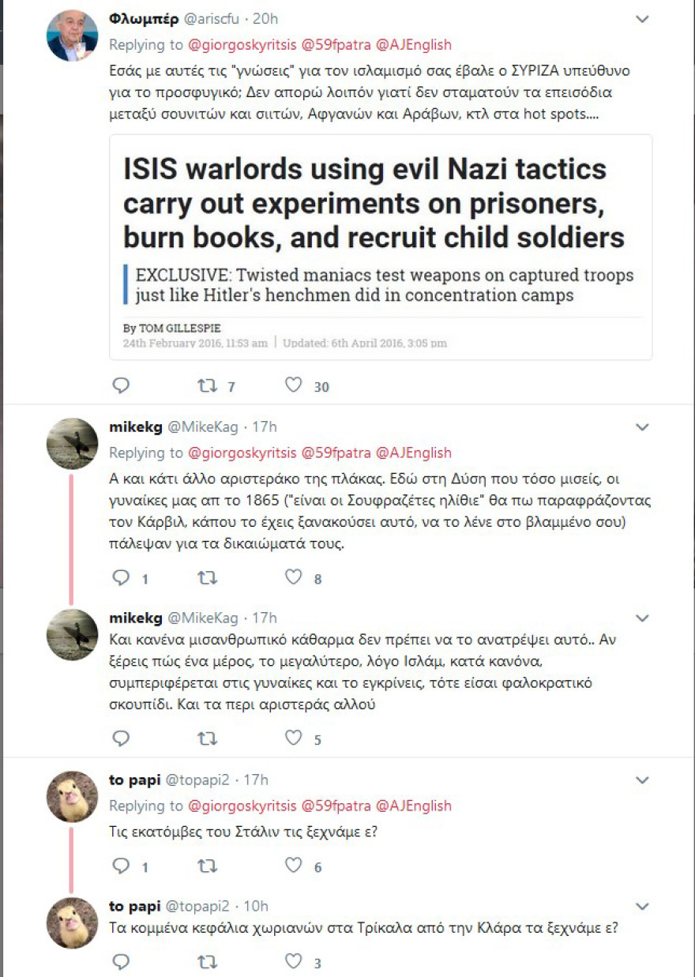The width and height of the screenshot is (695, 977).
Task: Retweet to papi's Stalin tweet
Action: tap(207, 866)
